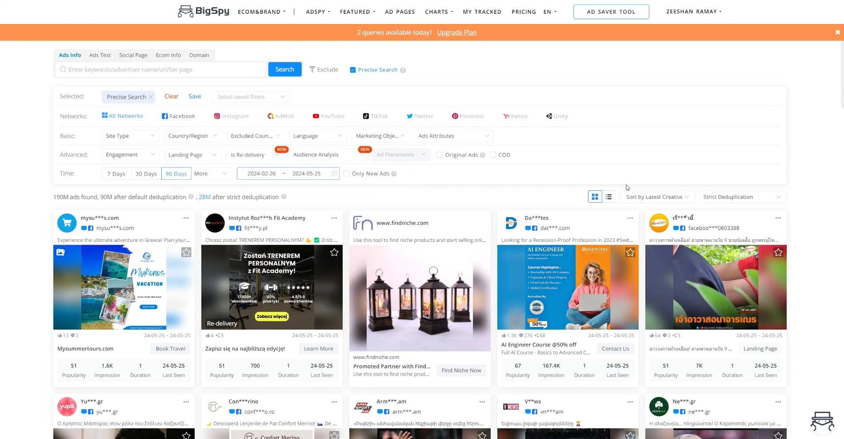The height and width of the screenshot is (439, 844).
Task: Switch to list view layout icon
Action: (608, 197)
